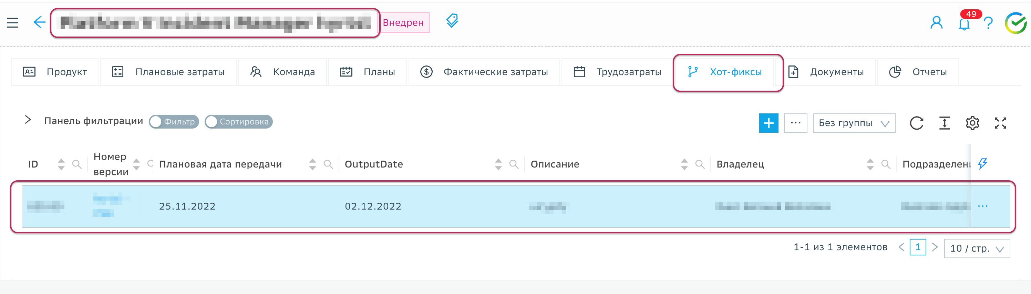Click the blue plus add button
This screenshot has width=1031, height=294.
tap(769, 123)
